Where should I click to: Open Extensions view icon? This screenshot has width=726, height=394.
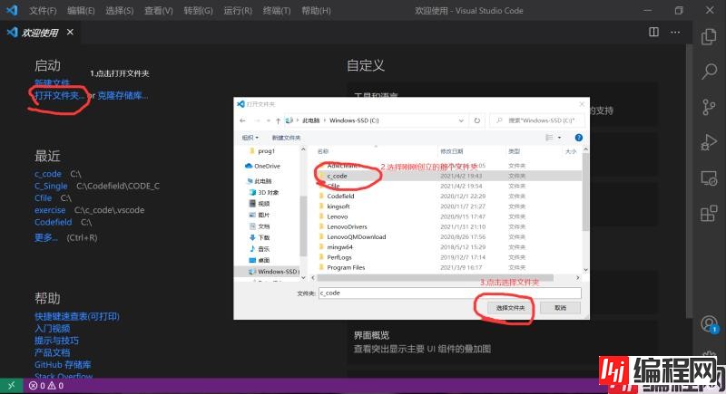(709, 214)
